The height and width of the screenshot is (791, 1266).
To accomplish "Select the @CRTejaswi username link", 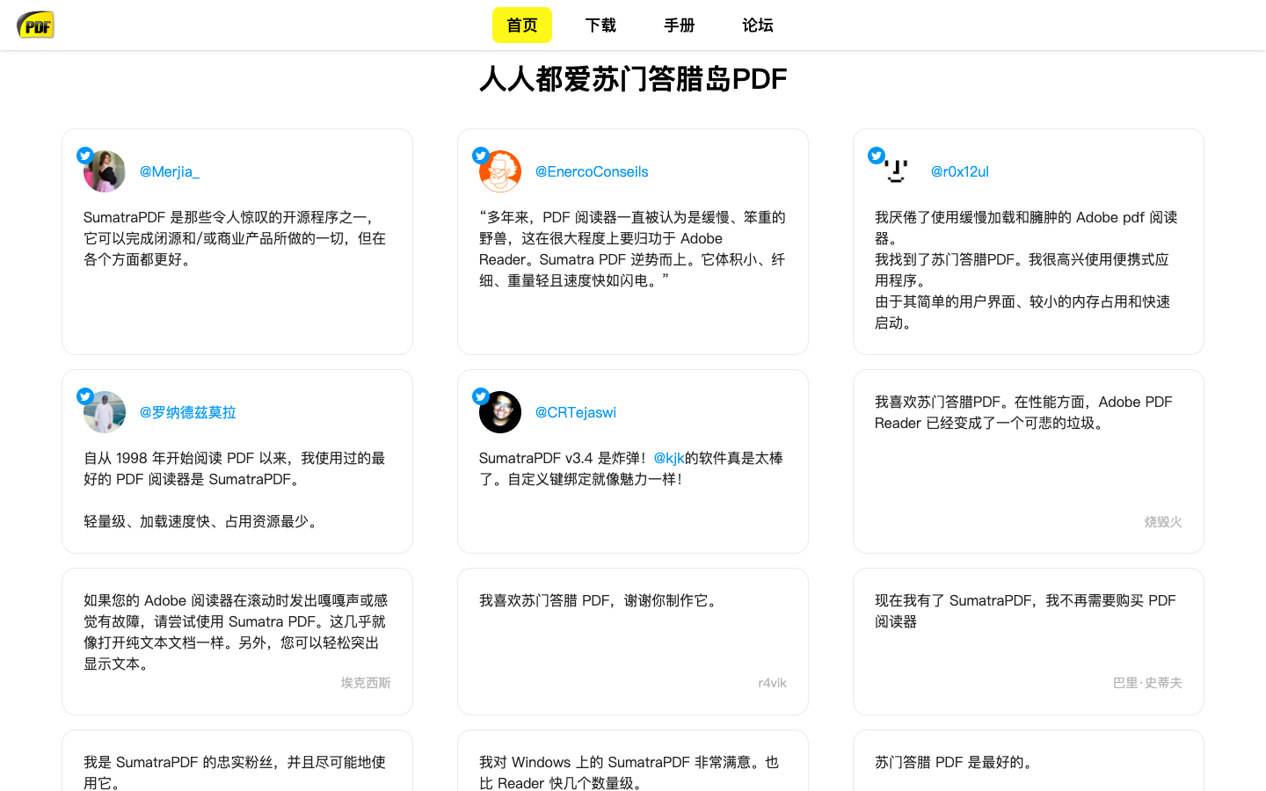I will tap(575, 412).
